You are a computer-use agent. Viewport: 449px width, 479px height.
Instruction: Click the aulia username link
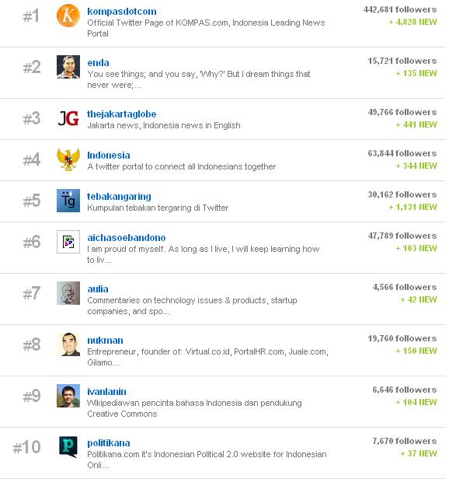click(x=98, y=289)
